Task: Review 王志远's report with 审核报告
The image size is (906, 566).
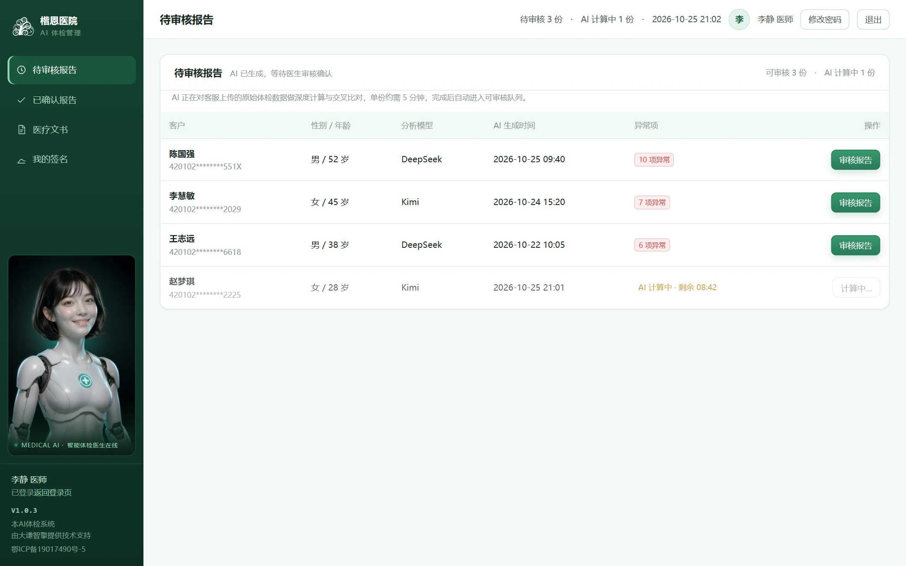Action: [855, 245]
